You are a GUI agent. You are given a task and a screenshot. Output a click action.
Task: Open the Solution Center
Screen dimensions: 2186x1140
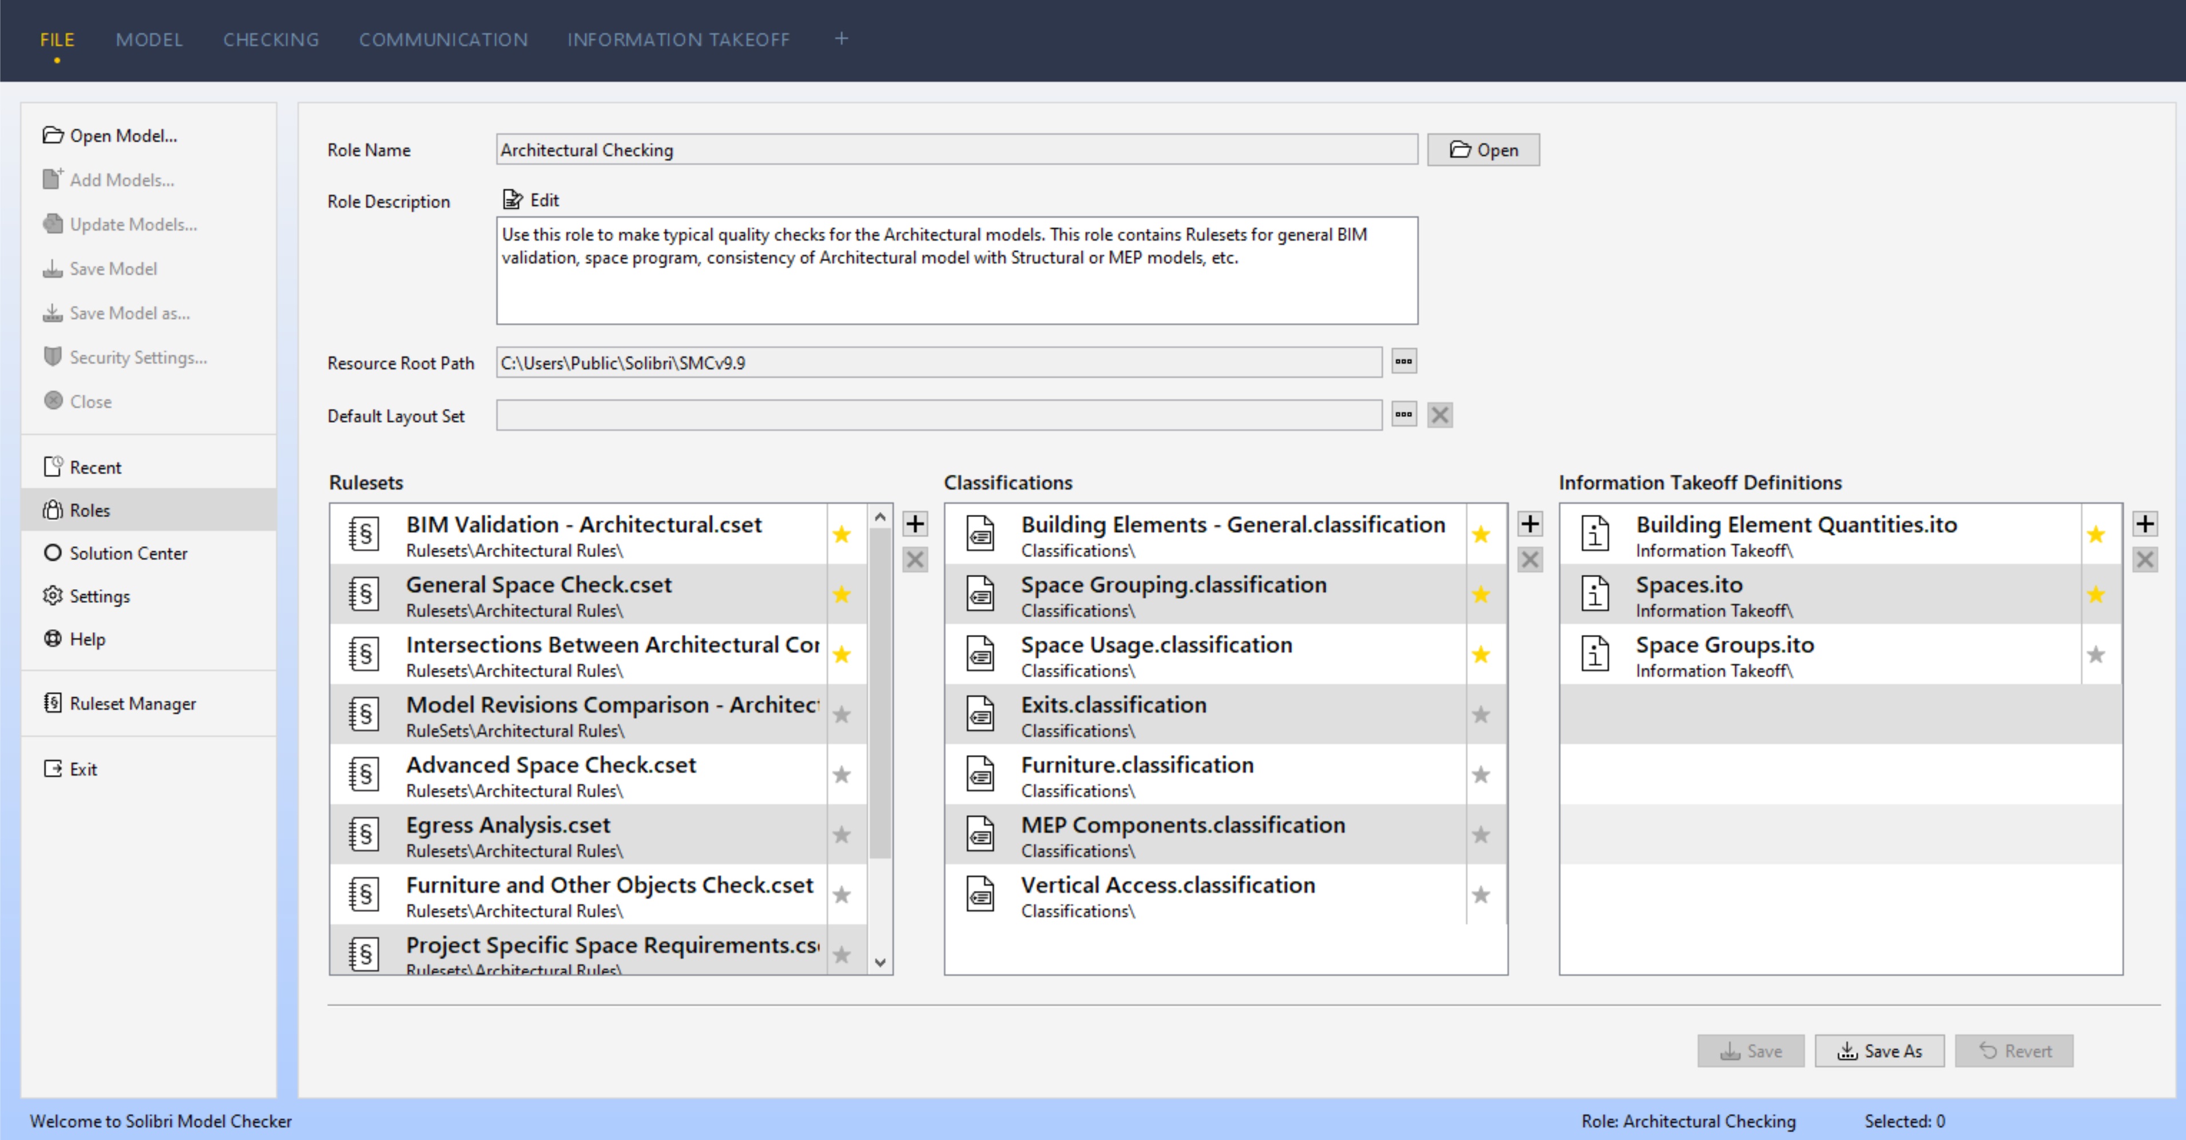pos(149,553)
